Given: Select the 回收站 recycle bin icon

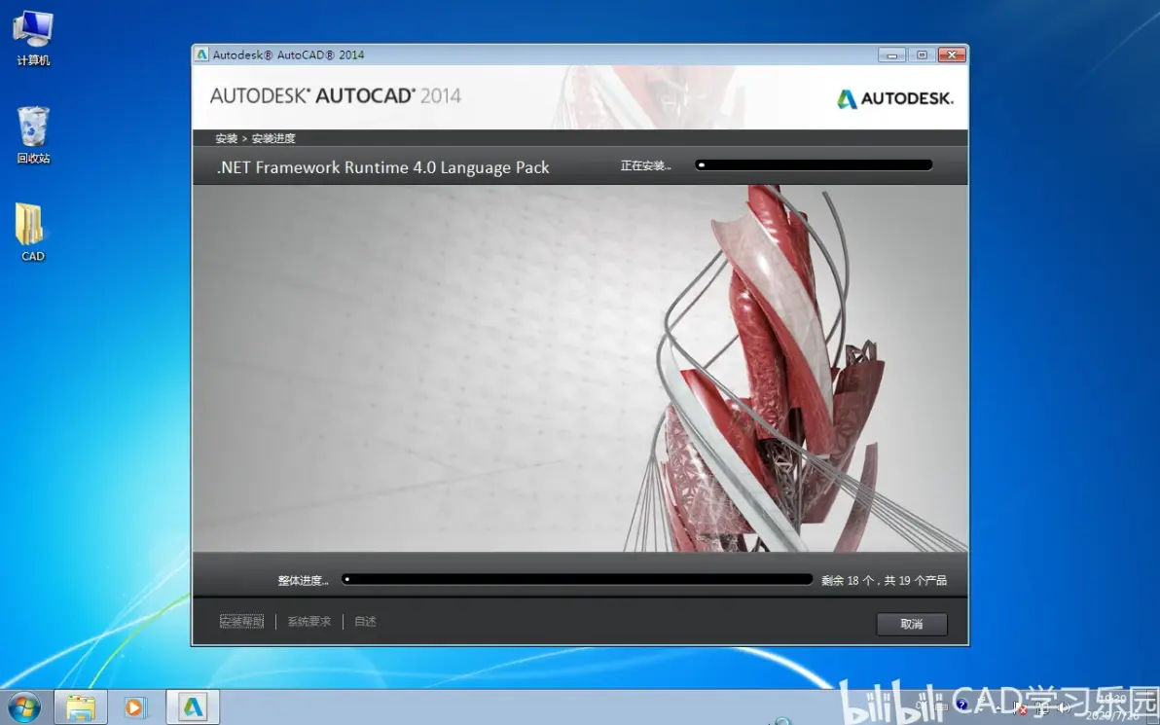Looking at the screenshot, I should (x=33, y=134).
